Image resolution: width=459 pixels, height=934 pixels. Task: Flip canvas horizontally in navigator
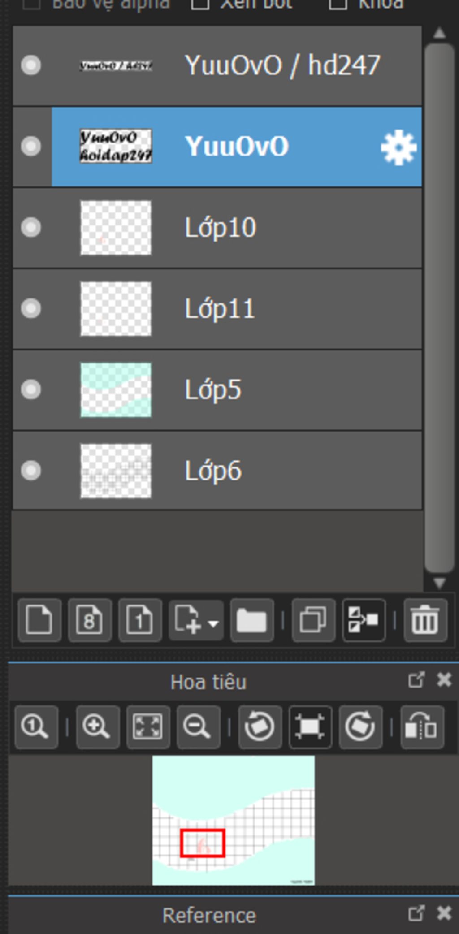tap(421, 727)
